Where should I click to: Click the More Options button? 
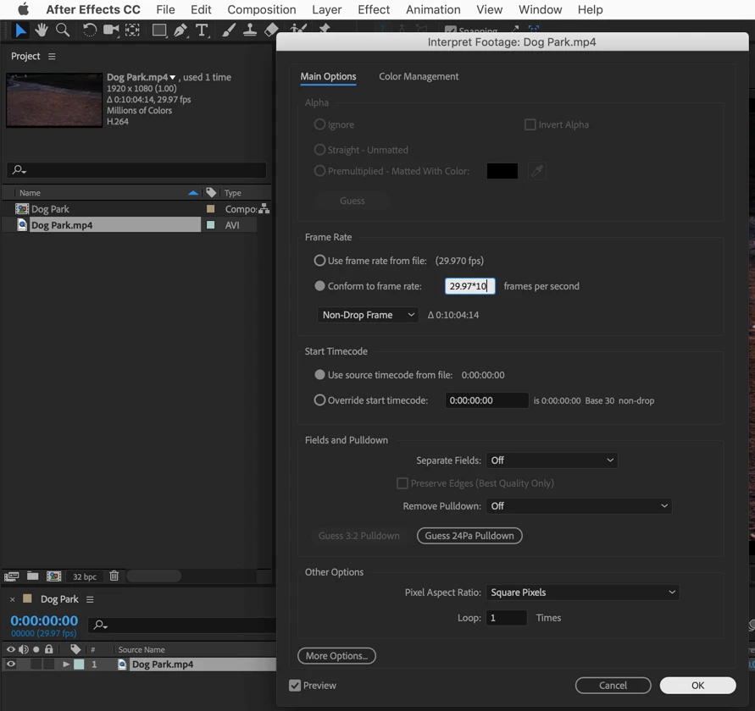336,656
